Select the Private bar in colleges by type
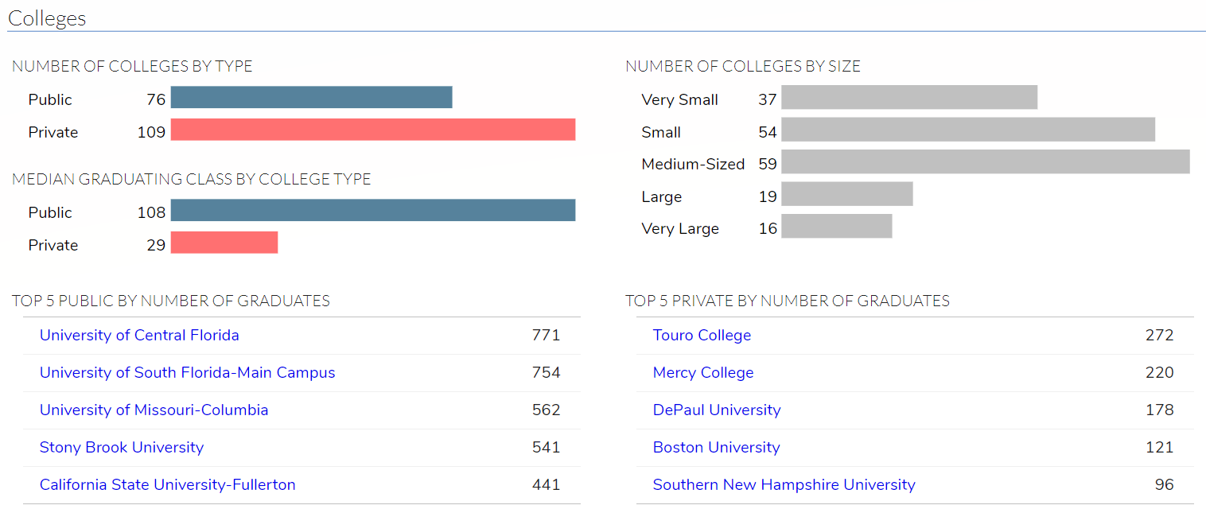 [x=373, y=130]
